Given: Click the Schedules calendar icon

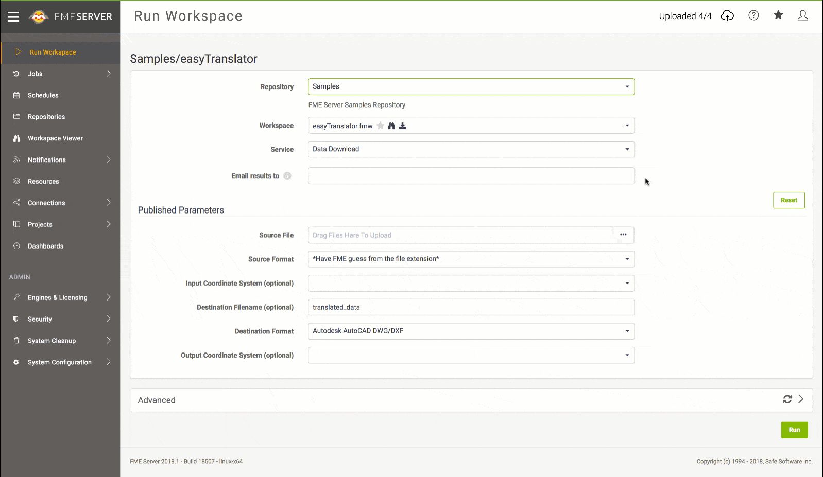Looking at the screenshot, I should point(16,95).
